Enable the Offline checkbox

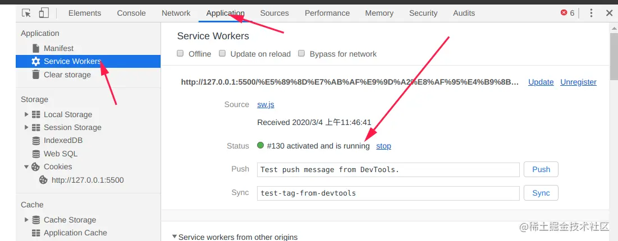tap(180, 54)
